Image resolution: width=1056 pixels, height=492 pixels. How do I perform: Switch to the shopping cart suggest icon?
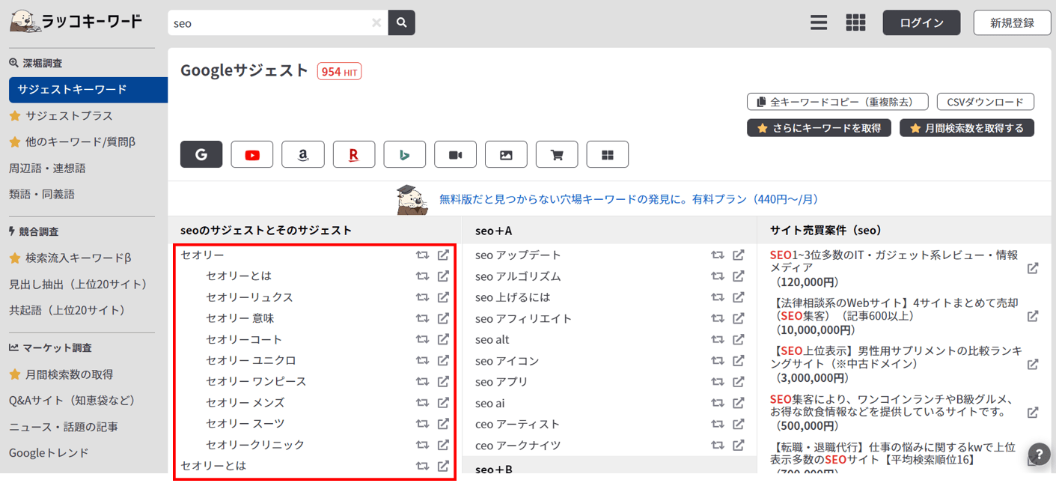click(557, 155)
